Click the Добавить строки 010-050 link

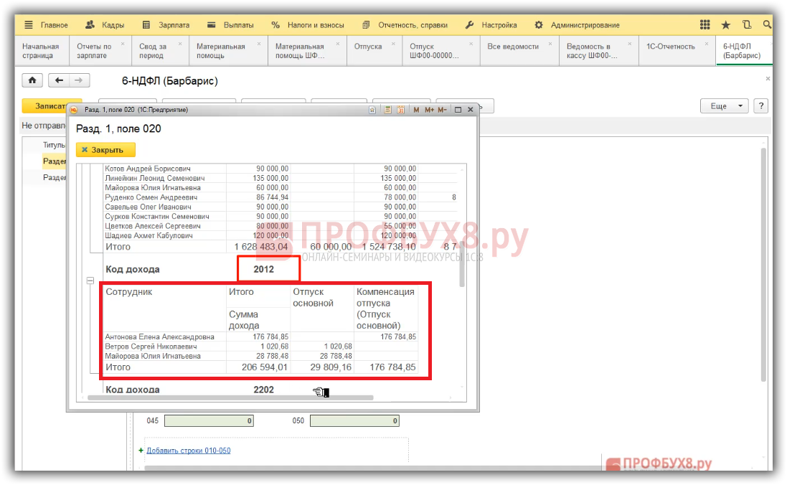point(188,451)
